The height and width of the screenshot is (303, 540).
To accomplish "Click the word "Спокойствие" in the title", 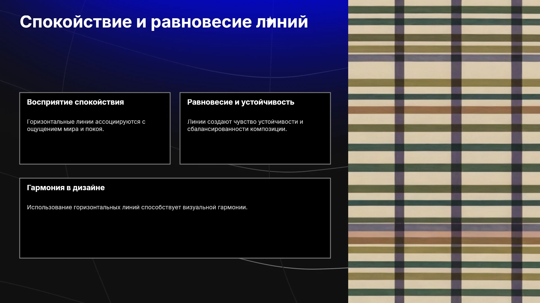I will pyautogui.click(x=76, y=22).
